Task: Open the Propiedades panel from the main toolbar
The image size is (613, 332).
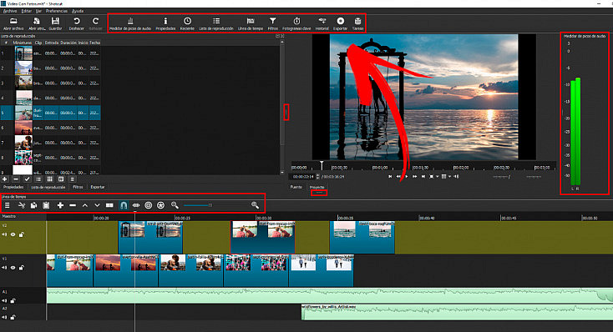Action: click(165, 24)
